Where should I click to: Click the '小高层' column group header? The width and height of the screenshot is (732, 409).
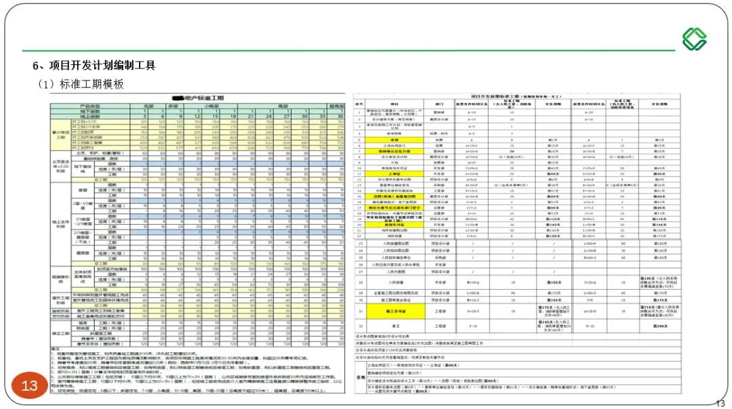click(211, 106)
